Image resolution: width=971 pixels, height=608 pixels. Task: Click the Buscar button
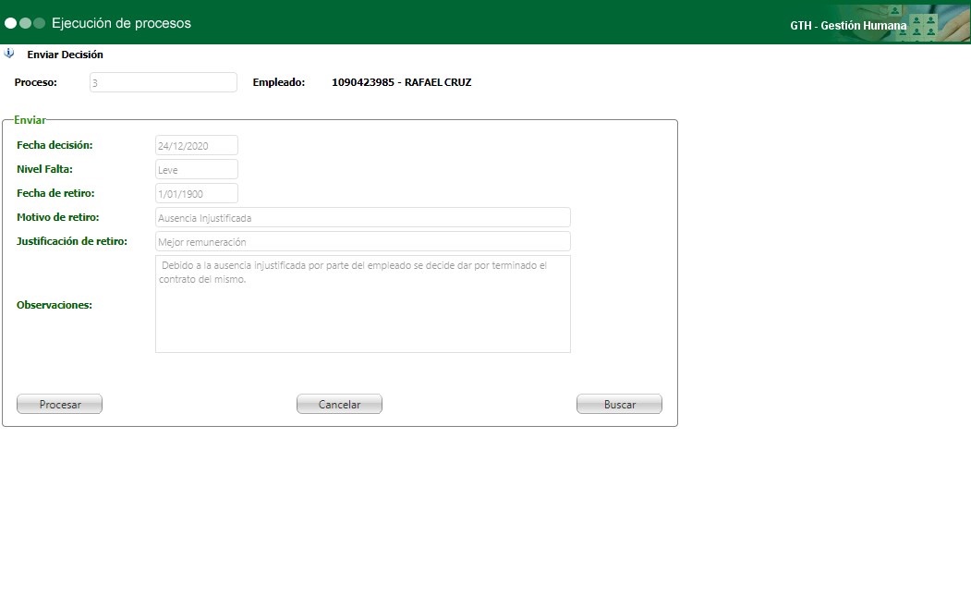pos(619,404)
